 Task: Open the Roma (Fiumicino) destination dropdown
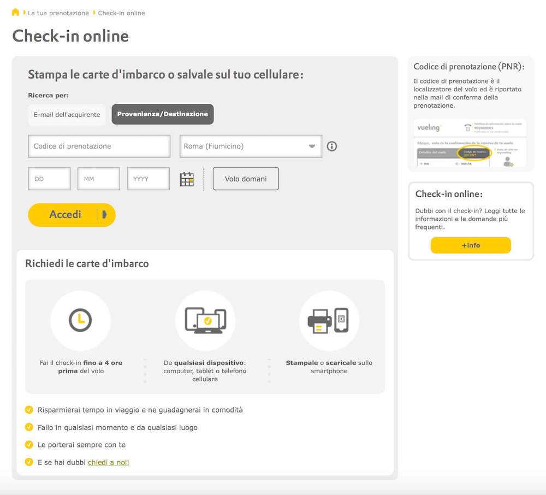[x=250, y=146]
